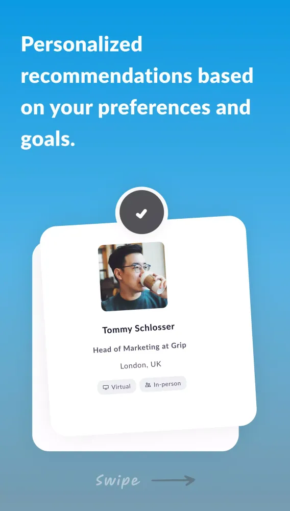Click the glasses in the profile photo
Image resolution: width=290 pixels, height=511 pixels.
tap(136, 269)
